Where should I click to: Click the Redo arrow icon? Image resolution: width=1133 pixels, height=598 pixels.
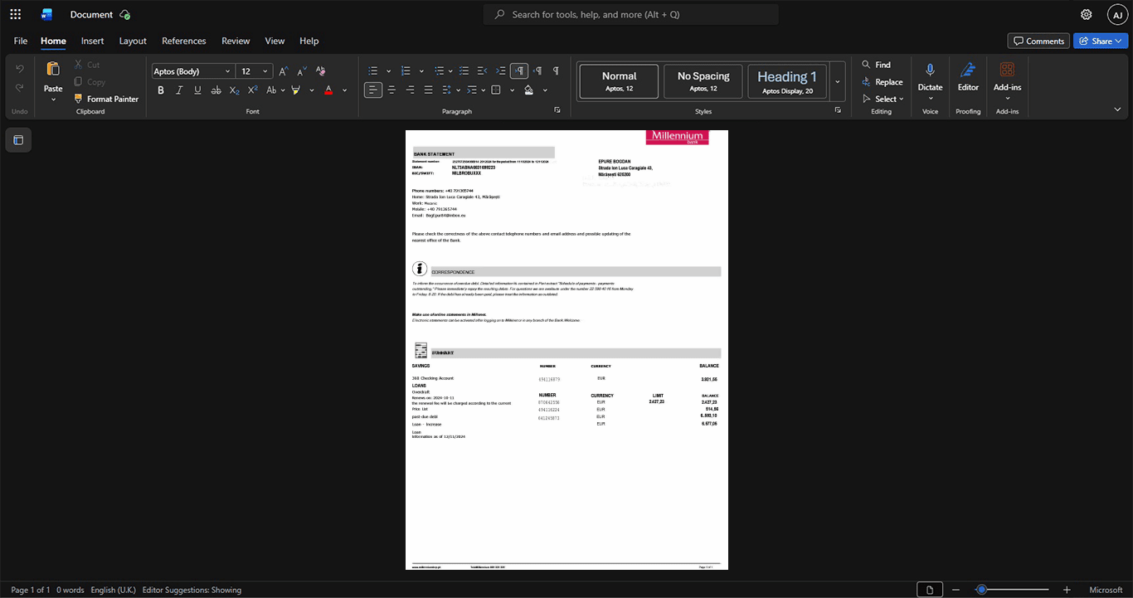click(19, 88)
